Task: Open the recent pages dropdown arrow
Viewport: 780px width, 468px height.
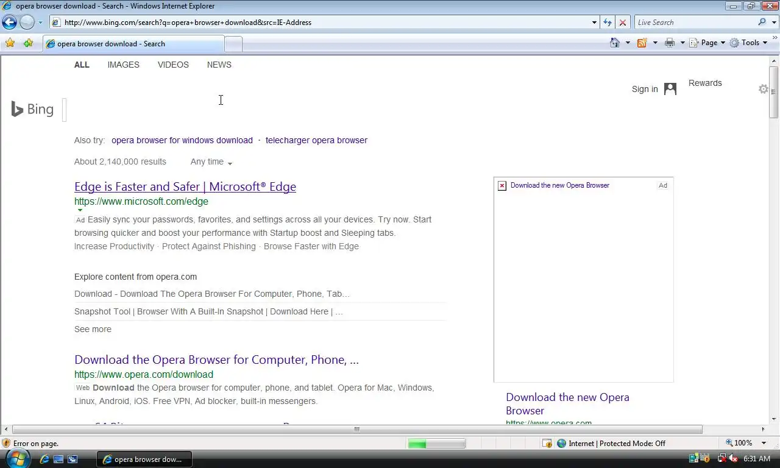Action: 40,23
